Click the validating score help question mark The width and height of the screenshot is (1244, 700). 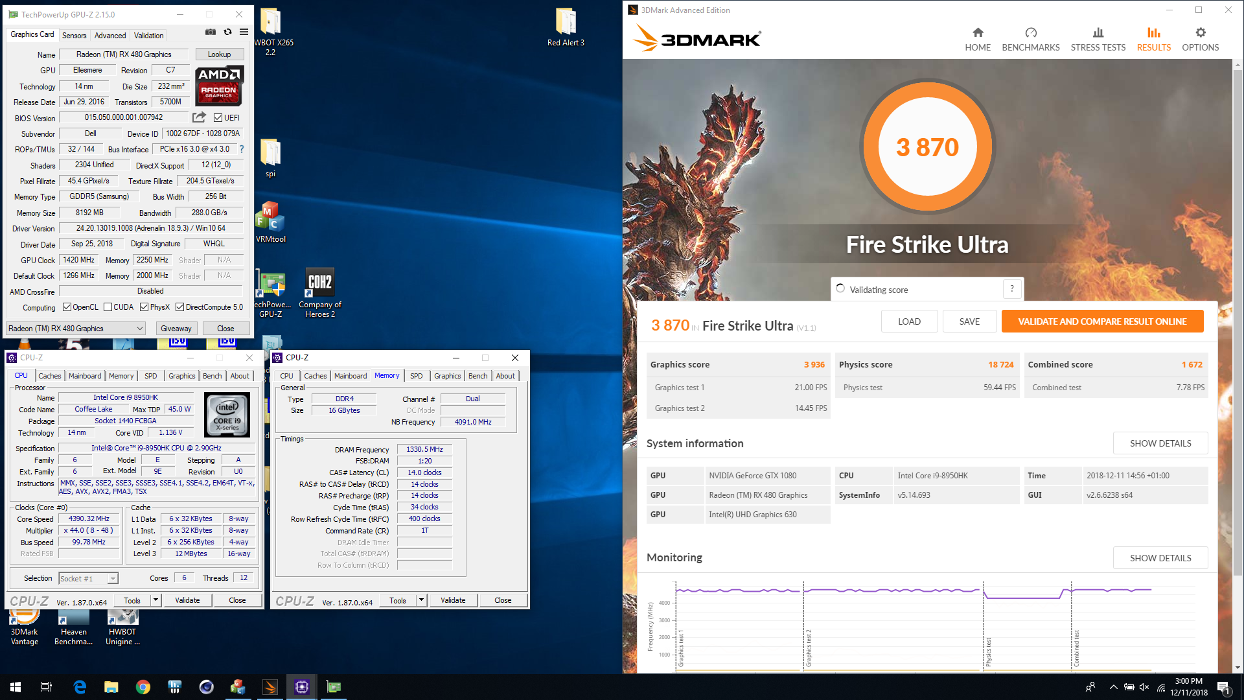point(1012,289)
